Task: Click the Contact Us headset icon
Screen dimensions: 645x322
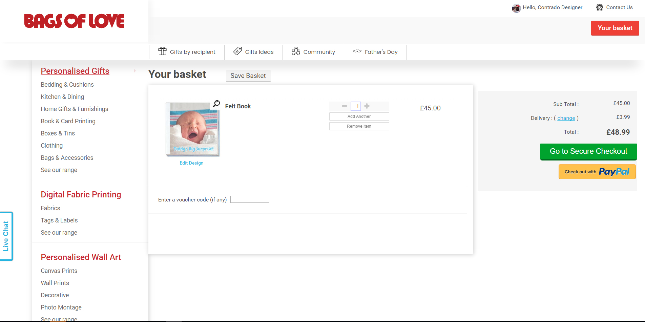Action: click(600, 7)
